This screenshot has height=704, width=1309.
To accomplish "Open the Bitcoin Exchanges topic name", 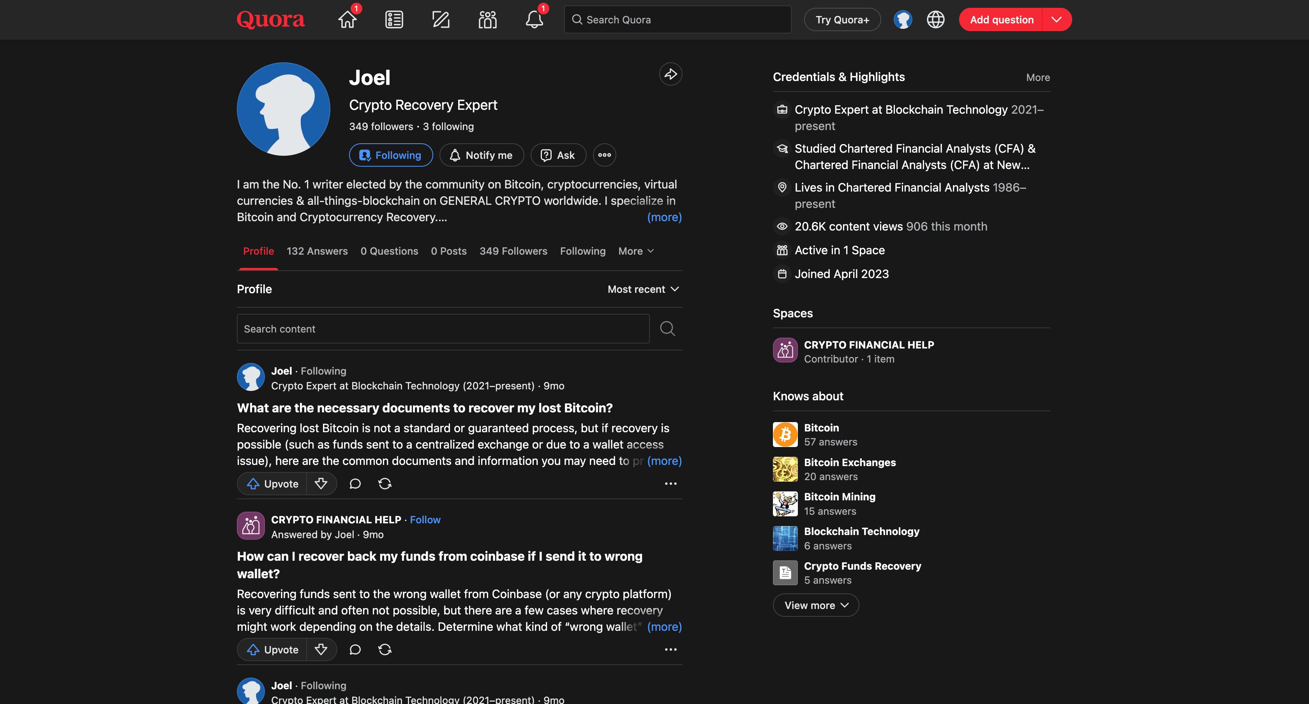I will point(850,462).
